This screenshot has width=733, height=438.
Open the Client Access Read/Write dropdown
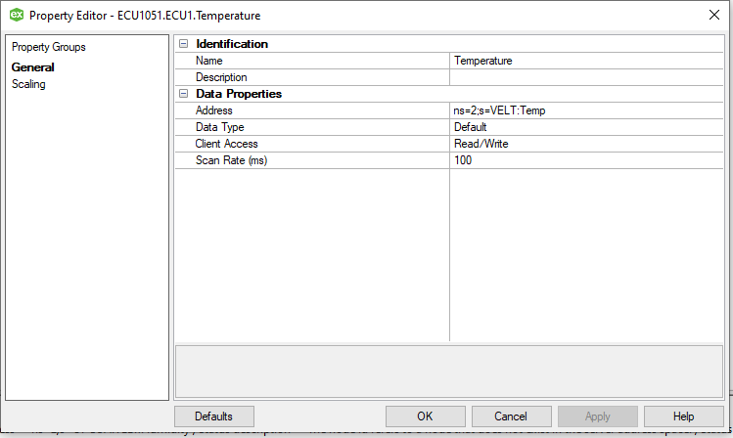point(586,144)
